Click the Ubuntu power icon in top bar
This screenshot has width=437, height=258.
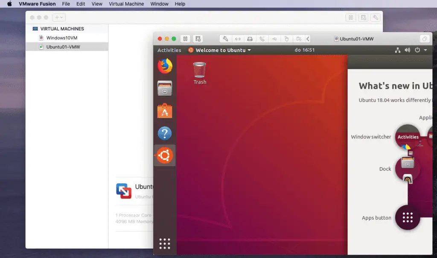click(417, 50)
